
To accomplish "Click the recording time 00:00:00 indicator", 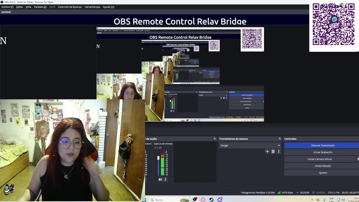I will point(319,193).
